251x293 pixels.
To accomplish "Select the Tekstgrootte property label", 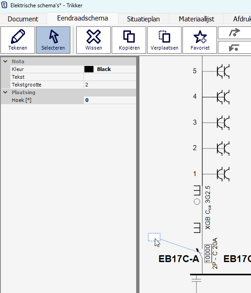I will click(x=26, y=85).
